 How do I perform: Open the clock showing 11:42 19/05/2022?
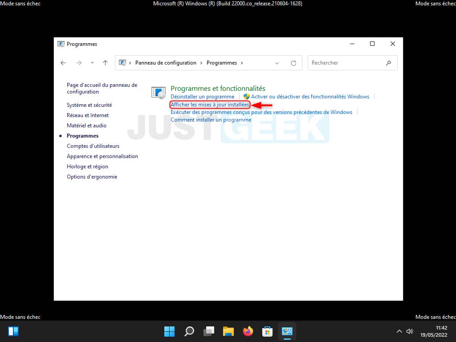(x=434, y=331)
